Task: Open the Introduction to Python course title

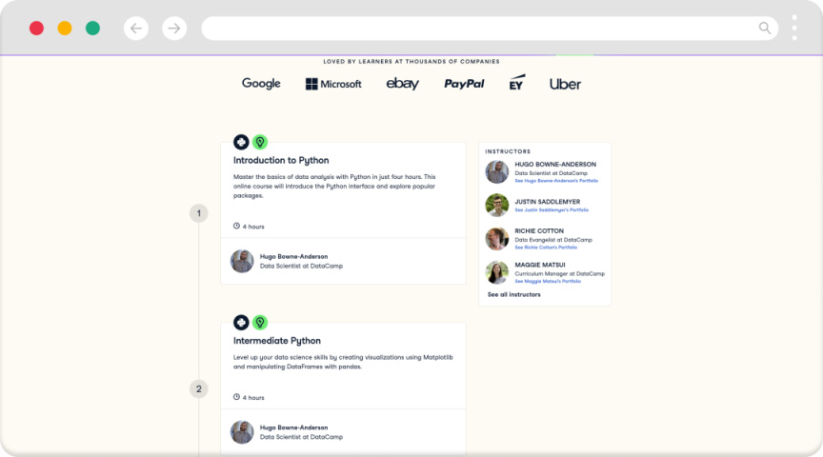Action: 281,161
